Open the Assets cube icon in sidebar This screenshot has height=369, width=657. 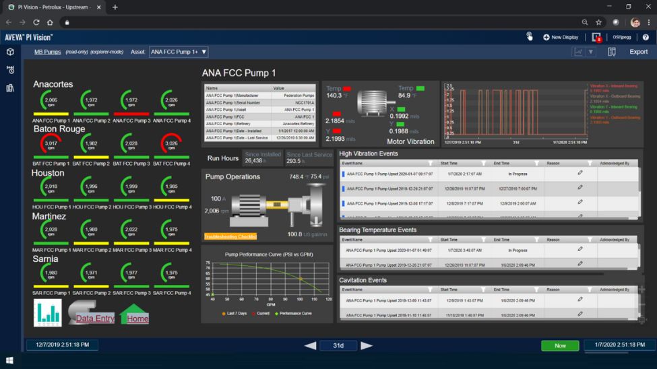tap(10, 52)
